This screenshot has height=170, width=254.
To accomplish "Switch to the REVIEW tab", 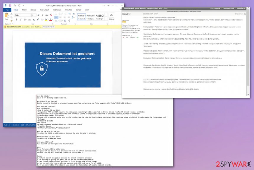I will pos(78,10).
